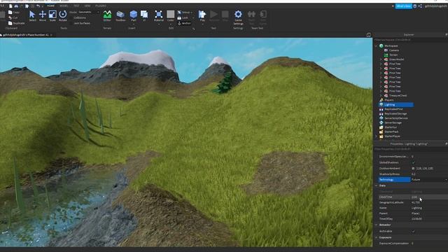The height and width of the screenshot is (252, 448).
Task: Open the Technology Future dropdown
Action: (429, 180)
